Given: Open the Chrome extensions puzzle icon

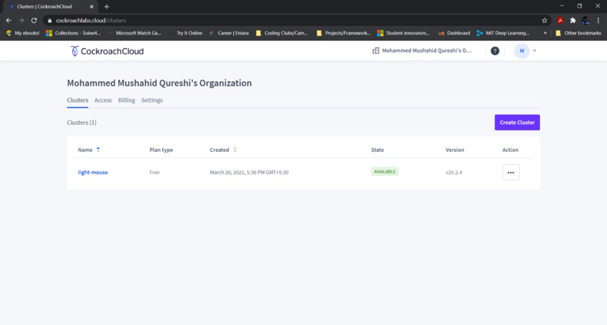Looking at the screenshot, I should pyautogui.click(x=573, y=20).
